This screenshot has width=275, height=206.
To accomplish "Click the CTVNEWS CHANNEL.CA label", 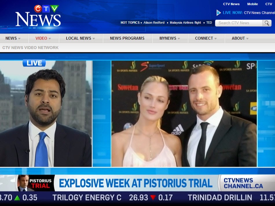I will pos(243,183).
